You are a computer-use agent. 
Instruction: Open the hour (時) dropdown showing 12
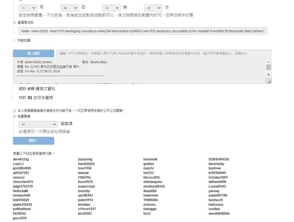(x=111, y=8)
